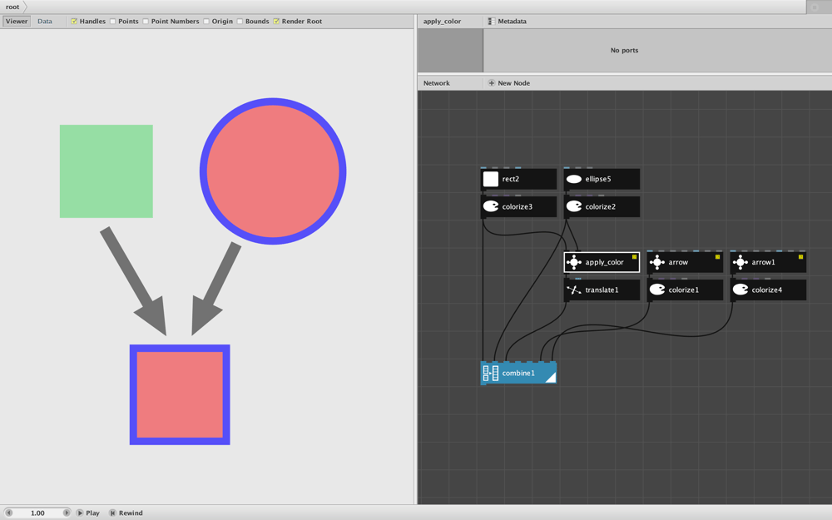
Task: Show the Origin in the viewer
Action: tap(206, 22)
